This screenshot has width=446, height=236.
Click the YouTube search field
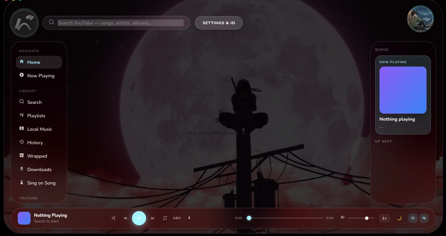pos(121,23)
